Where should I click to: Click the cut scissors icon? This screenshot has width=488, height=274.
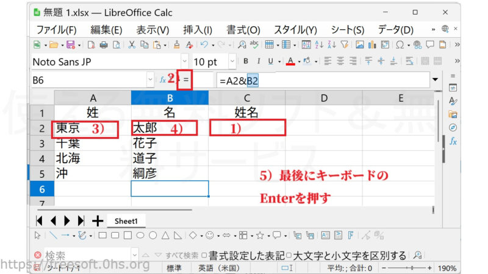132,44
